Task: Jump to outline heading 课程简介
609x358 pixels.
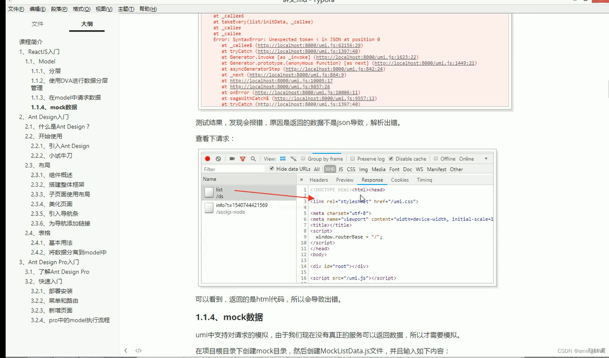Action: 31,42
